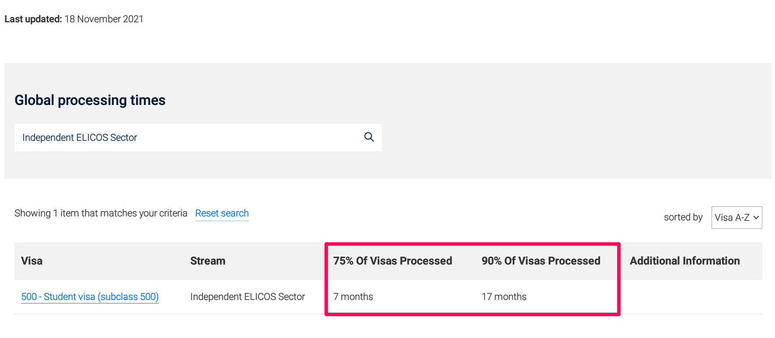Image resolution: width=775 pixels, height=338 pixels.
Task: Click the Stream column header
Action: [208, 261]
